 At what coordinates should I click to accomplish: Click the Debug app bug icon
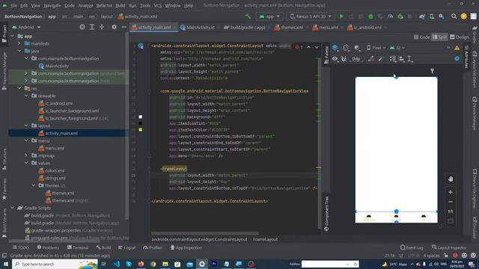370,16
